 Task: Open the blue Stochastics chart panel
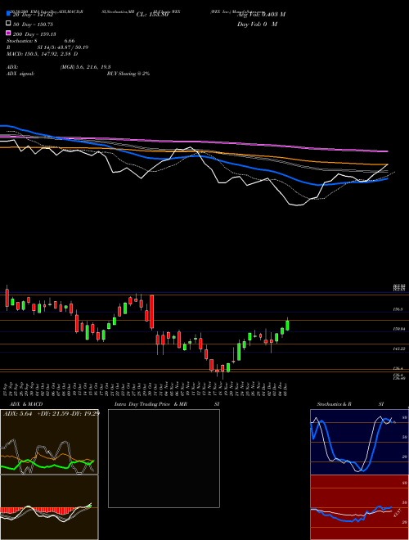click(359, 442)
